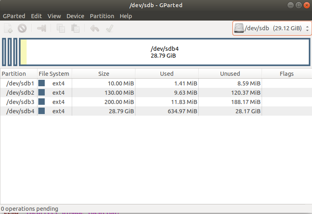Select the /dev/sdb2 partition row
This screenshot has width=312, height=214.
click(x=156, y=92)
